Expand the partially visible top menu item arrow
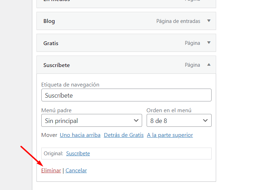The height and width of the screenshot is (190, 254). (209, 0)
